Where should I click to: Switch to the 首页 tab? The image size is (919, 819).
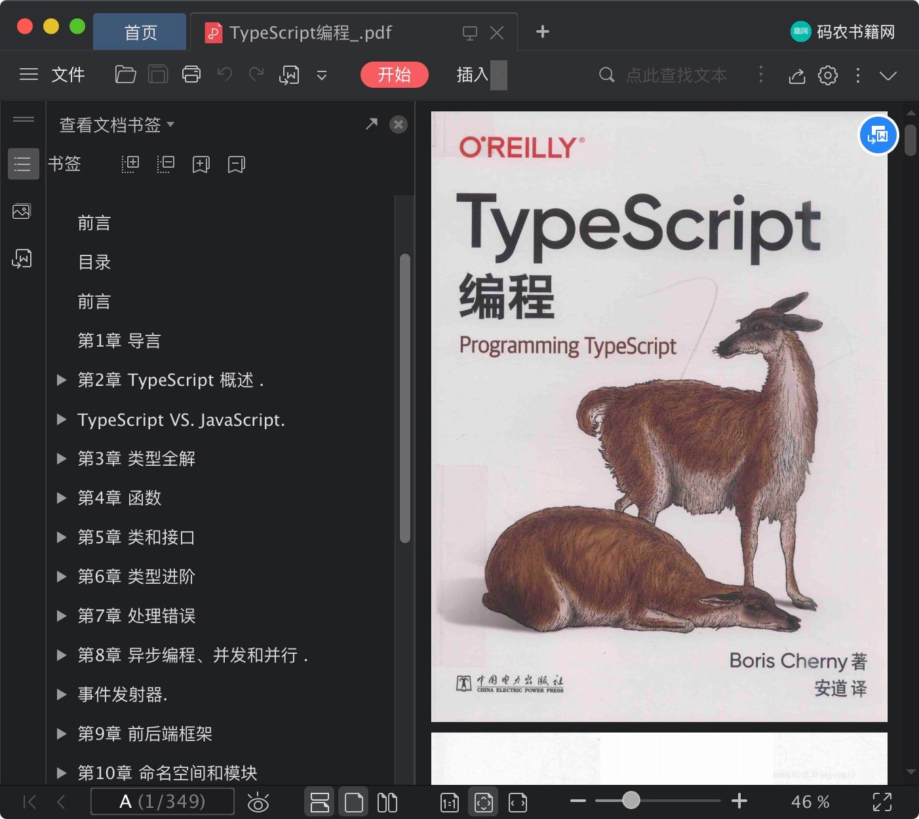[140, 32]
